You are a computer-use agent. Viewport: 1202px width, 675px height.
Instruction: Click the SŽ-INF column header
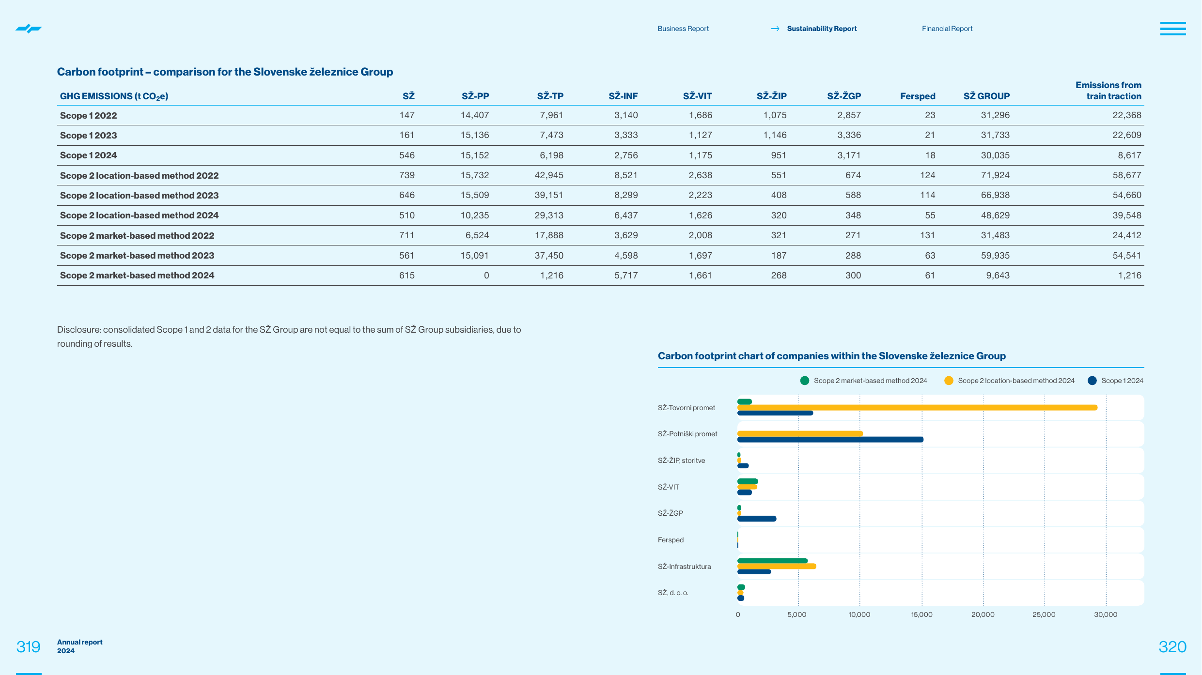[x=623, y=96]
